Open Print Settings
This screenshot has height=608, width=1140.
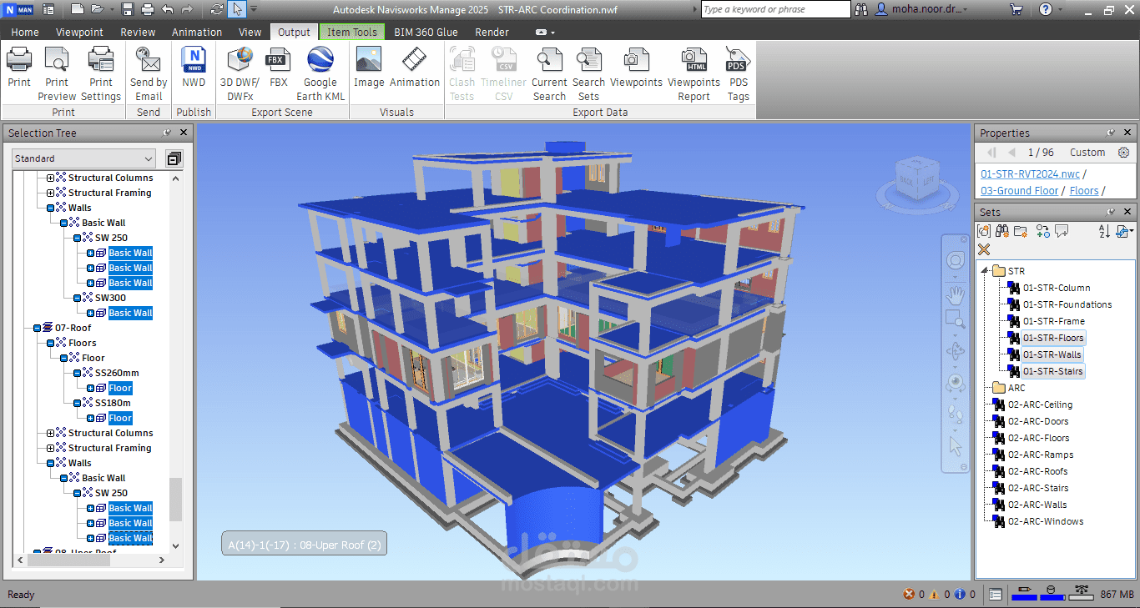point(101,73)
